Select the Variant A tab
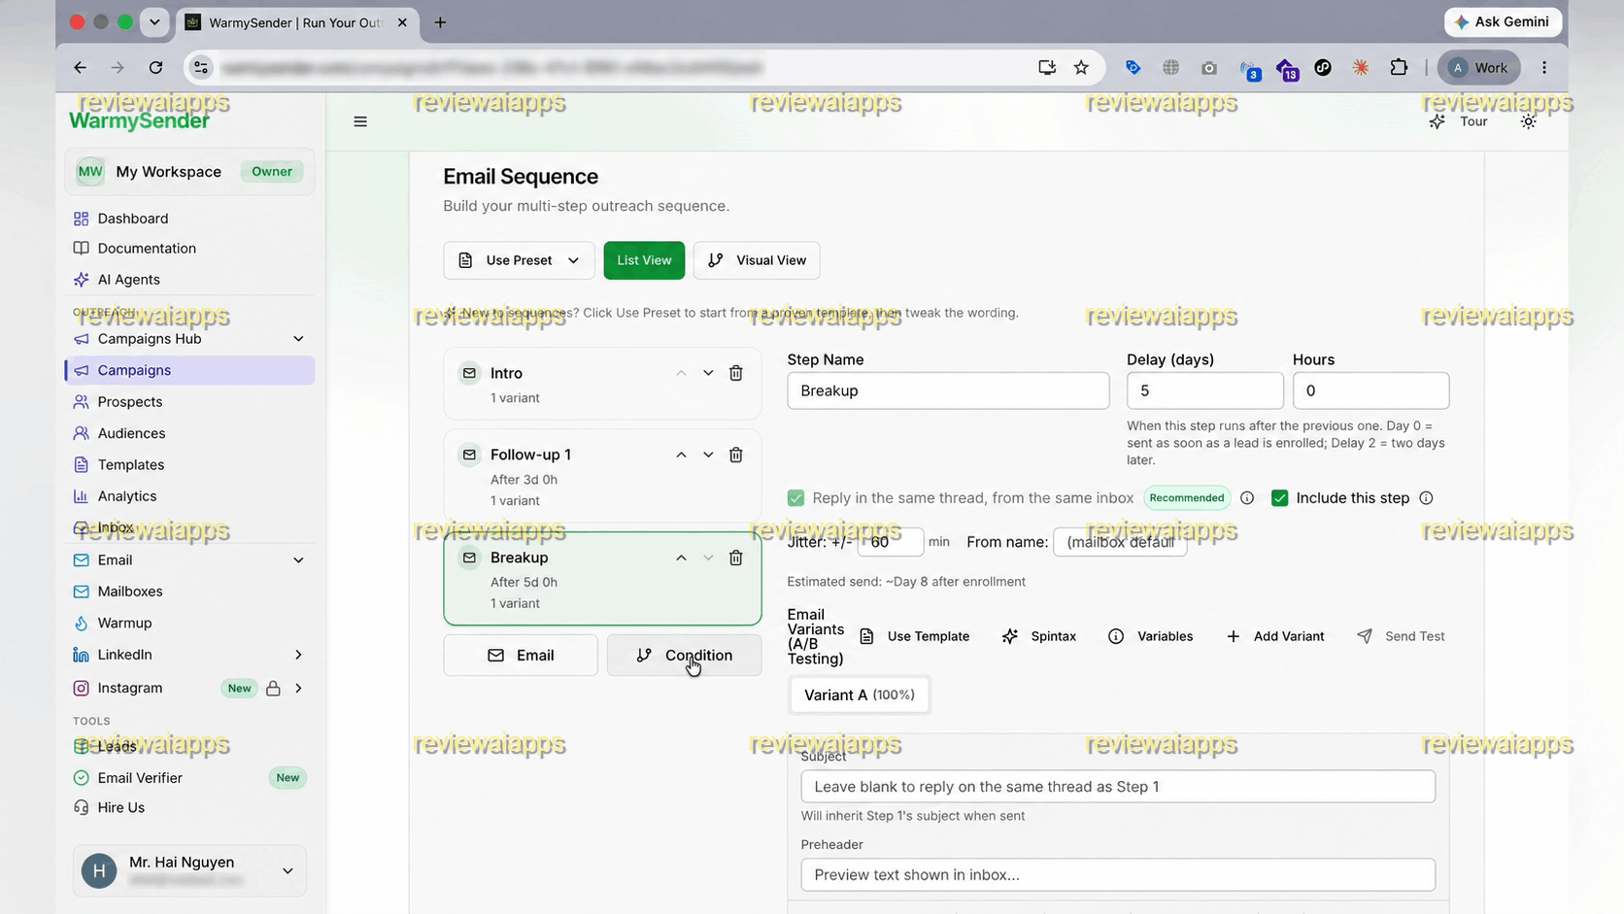Image resolution: width=1624 pixels, height=914 pixels. click(860, 694)
